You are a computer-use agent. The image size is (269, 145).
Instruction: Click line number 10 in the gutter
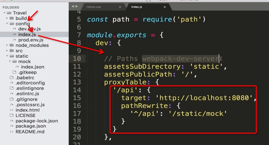tap(77, 59)
